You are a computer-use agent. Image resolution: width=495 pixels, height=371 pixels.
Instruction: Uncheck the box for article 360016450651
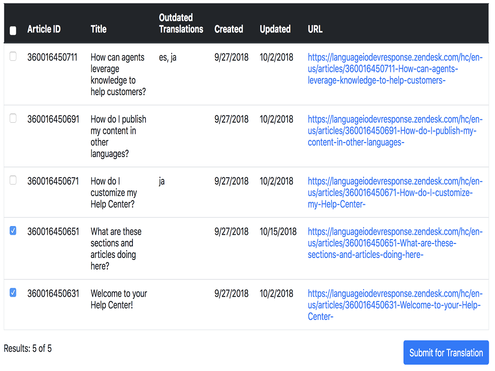pos(13,231)
